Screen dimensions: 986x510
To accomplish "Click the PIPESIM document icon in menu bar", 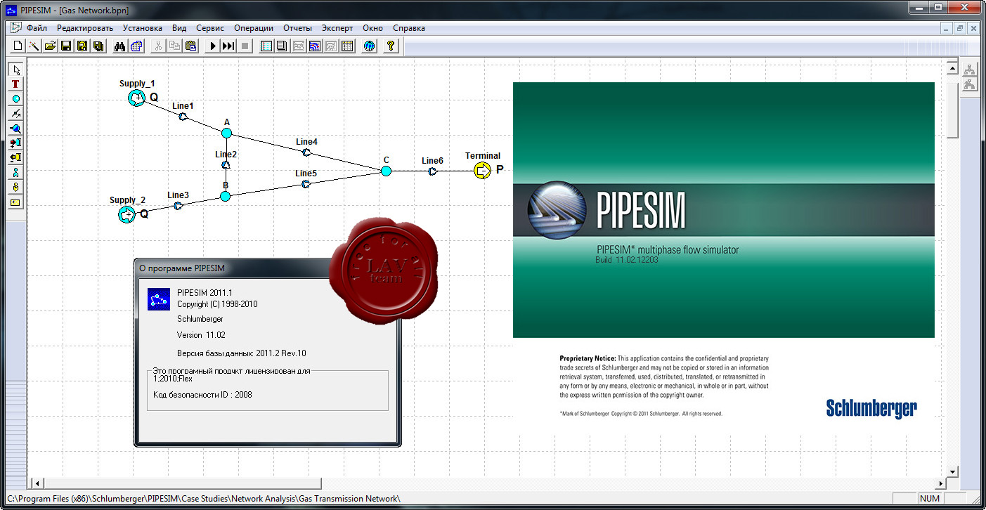I will click(x=16, y=28).
